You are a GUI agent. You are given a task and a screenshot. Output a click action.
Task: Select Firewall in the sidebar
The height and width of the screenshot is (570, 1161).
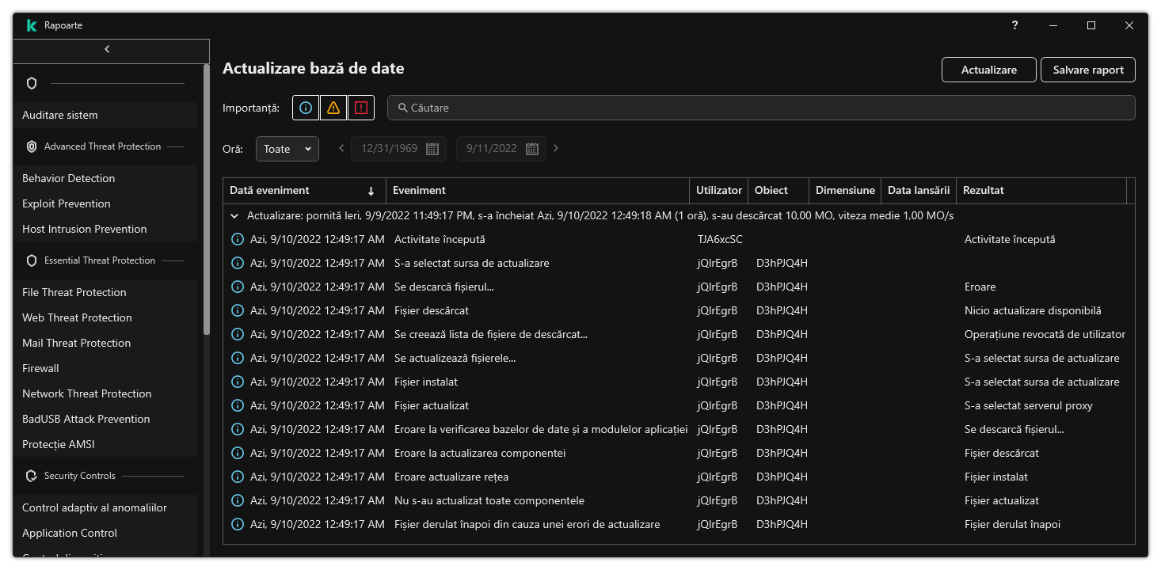(x=40, y=368)
